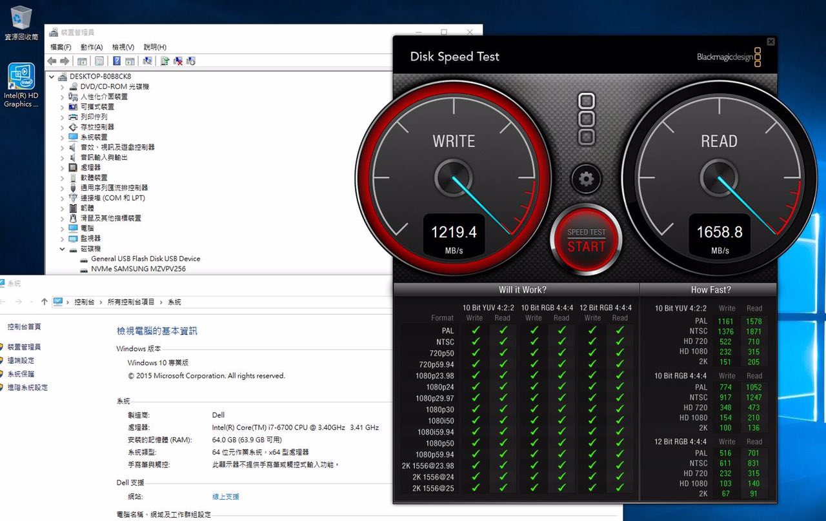The height and width of the screenshot is (521, 826).
Task: Expand the 系統裝置 node
Action: pyautogui.click(x=63, y=137)
